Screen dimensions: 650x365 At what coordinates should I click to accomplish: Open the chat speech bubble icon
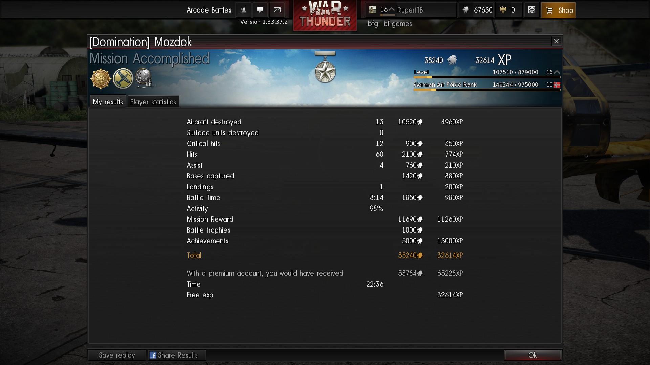pos(260,10)
